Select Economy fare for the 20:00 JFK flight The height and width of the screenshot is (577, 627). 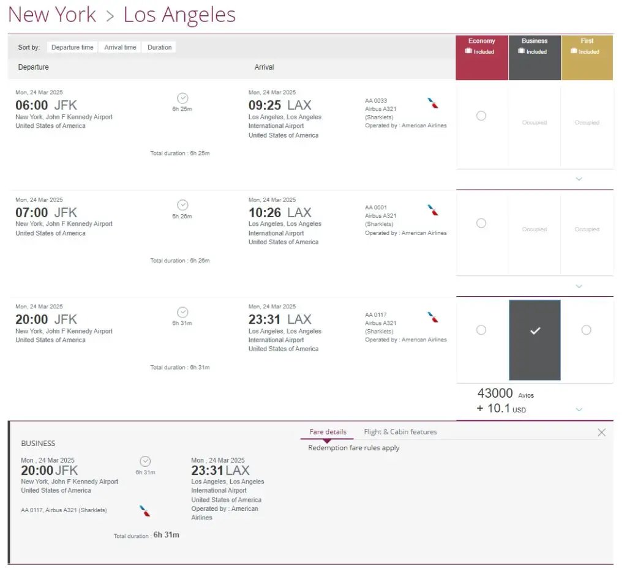(481, 330)
